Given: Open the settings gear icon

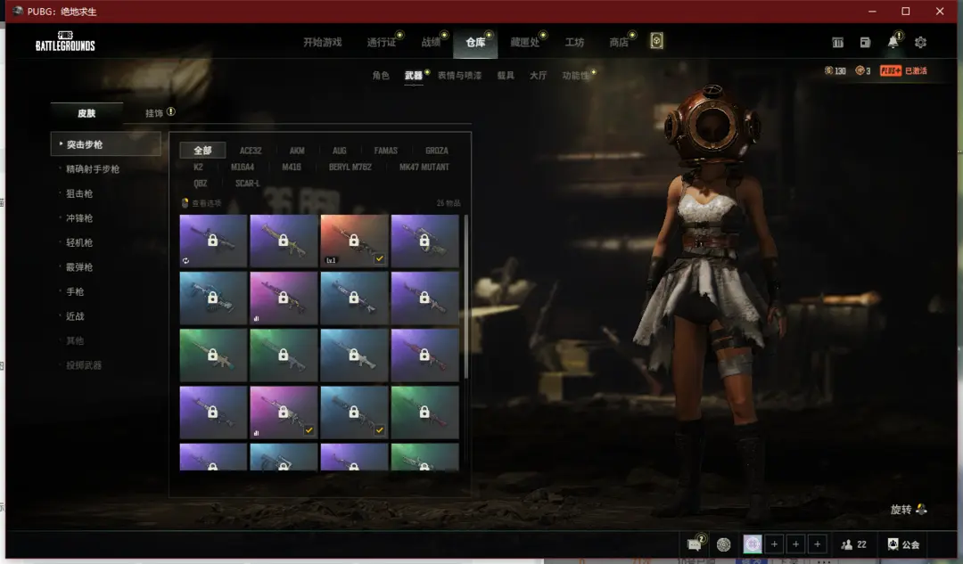Looking at the screenshot, I should tap(920, 43).
